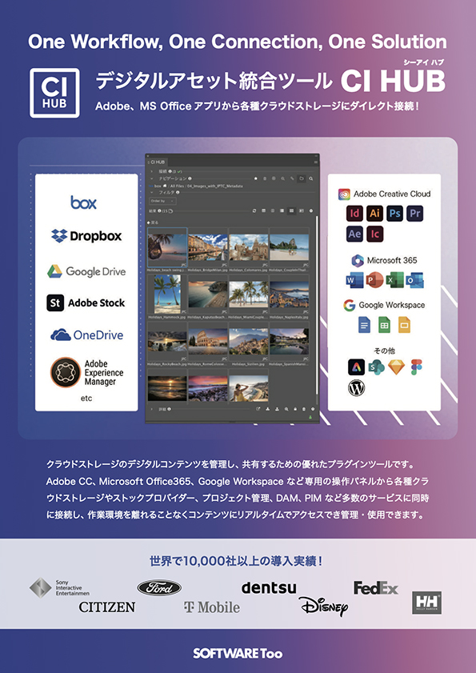Click the Adobe Express icon under その他

point(356,367)
